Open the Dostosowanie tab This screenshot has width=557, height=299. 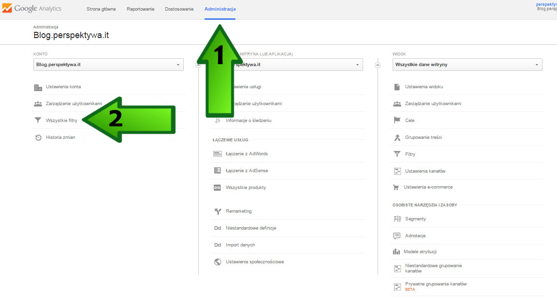point(179,9)
